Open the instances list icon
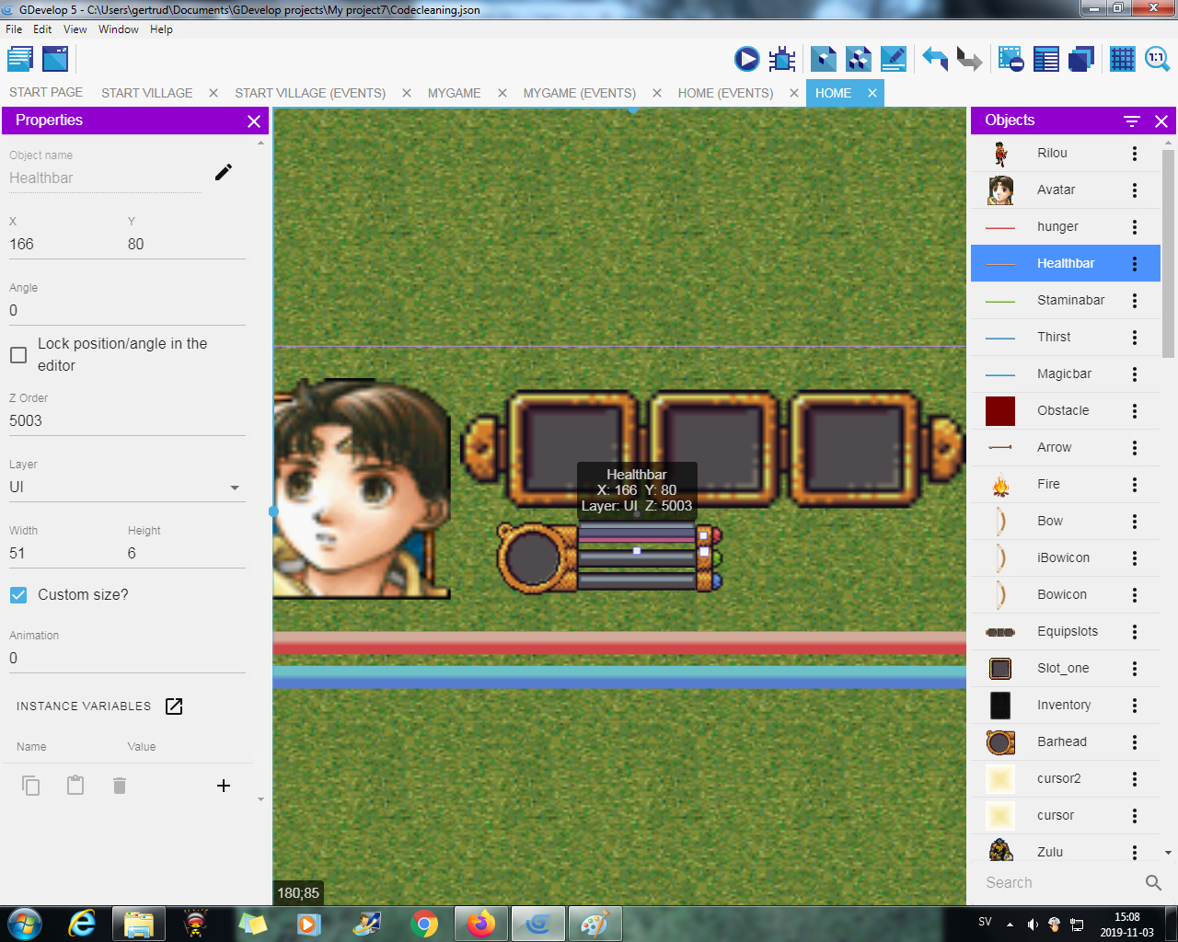Image resolution: width=1178 pixels, height=942 pixels. pyautogui.click(x=1046, y=60)
